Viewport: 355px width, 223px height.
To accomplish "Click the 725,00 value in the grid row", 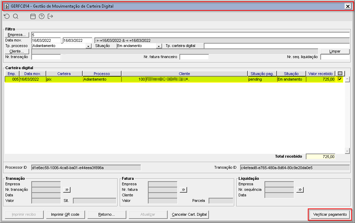I will pyautogui.click(x=321, y=80).
